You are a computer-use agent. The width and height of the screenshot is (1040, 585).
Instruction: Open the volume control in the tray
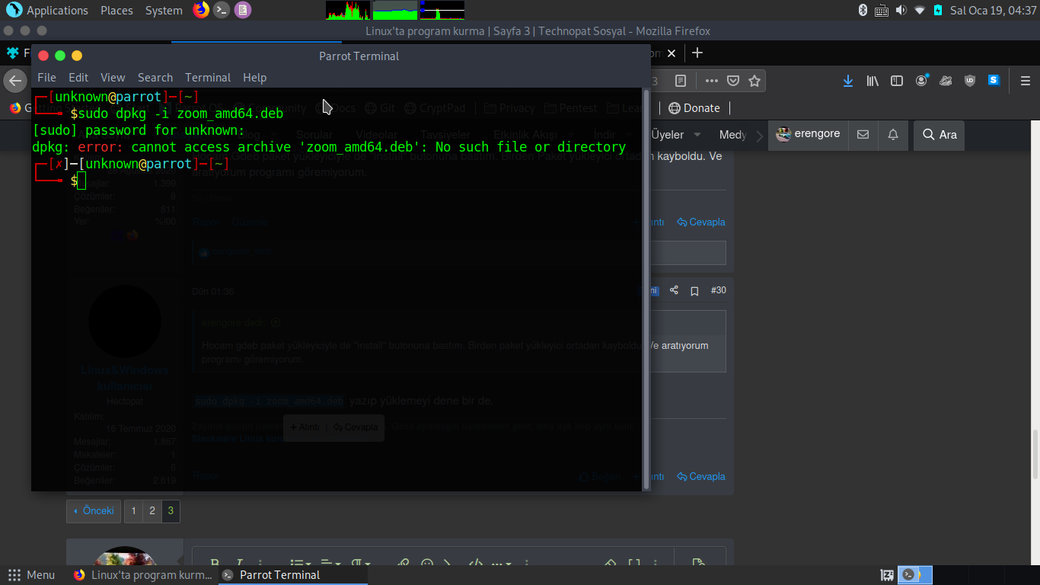pos(901,10)
